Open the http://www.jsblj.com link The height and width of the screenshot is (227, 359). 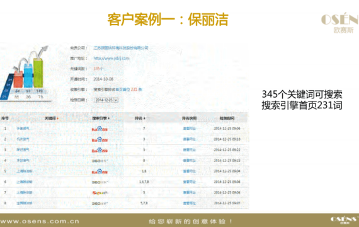coord(111,58)
